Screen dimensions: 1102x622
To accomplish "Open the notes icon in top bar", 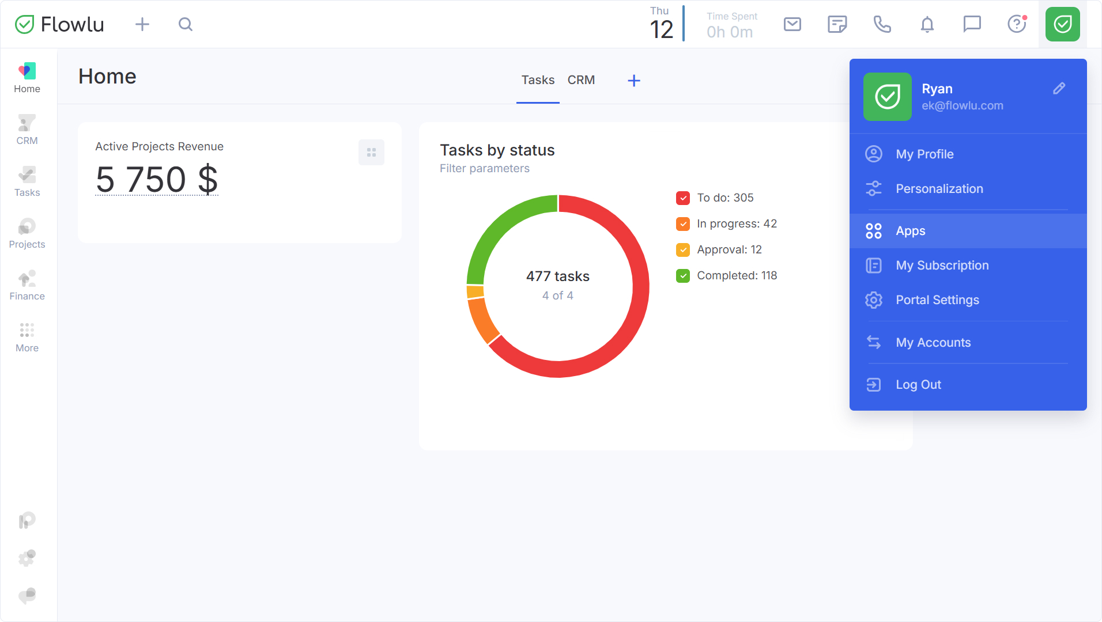I will pyautogui.click(x=837, y=24).
